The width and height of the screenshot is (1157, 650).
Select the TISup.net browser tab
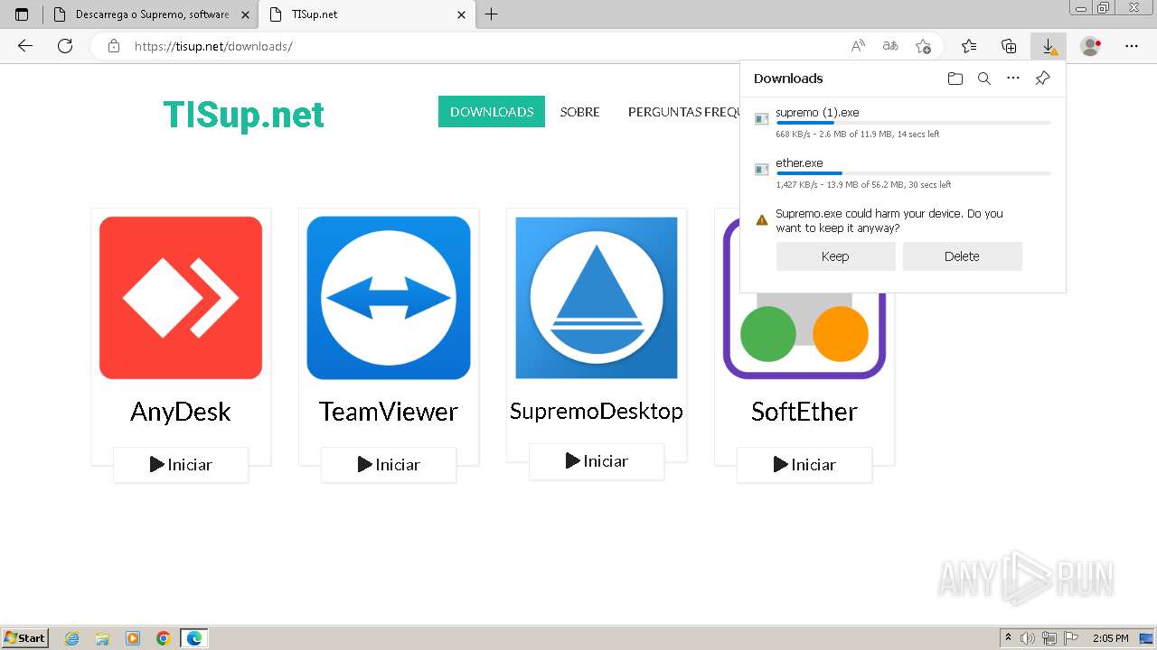coord(367,14)
